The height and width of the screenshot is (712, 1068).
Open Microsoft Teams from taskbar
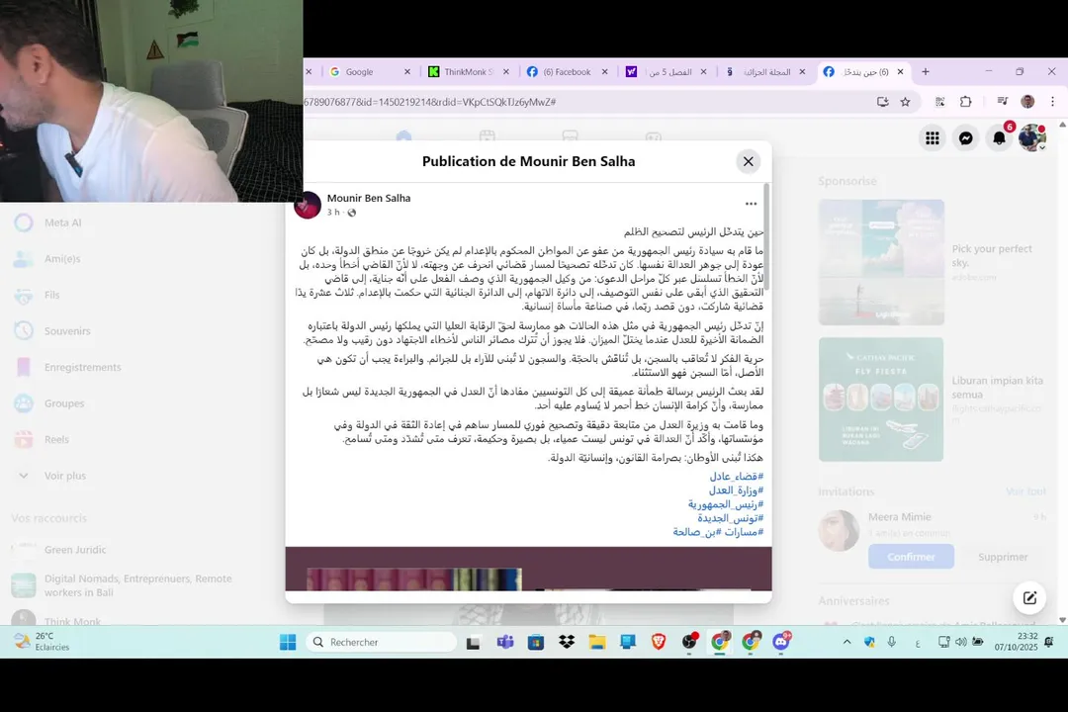coord(504,642)
